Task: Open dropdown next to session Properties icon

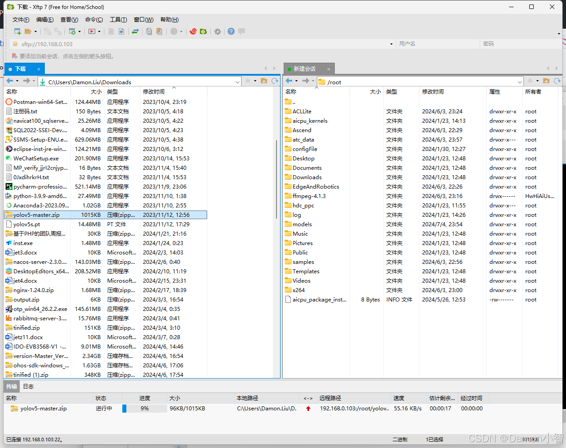Action: [79, 31]
